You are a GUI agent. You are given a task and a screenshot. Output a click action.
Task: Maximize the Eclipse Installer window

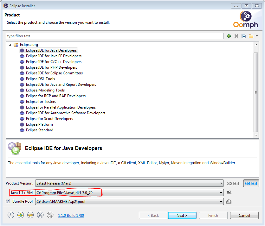point(246,6)
